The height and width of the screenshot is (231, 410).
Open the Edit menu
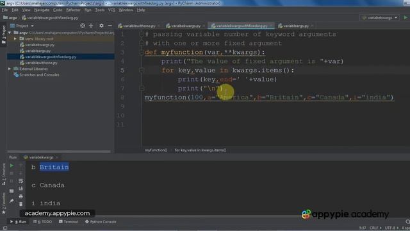pyautogui.click(x=15, y=10)
